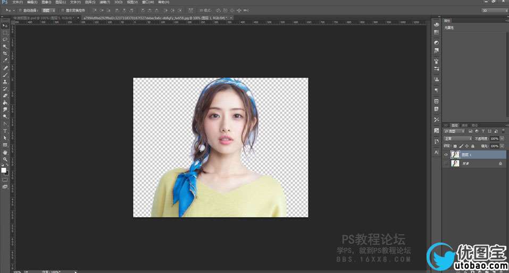Image resolution: width=509 pixels, height=273 pixels.
Task: Click the background color swatch
Action: [x=7, y=174]
